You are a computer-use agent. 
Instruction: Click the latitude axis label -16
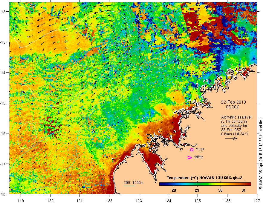(3, 133)
